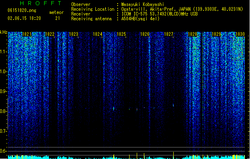Click the 1821 time label
250x159 pixels.
pos(27,34)
